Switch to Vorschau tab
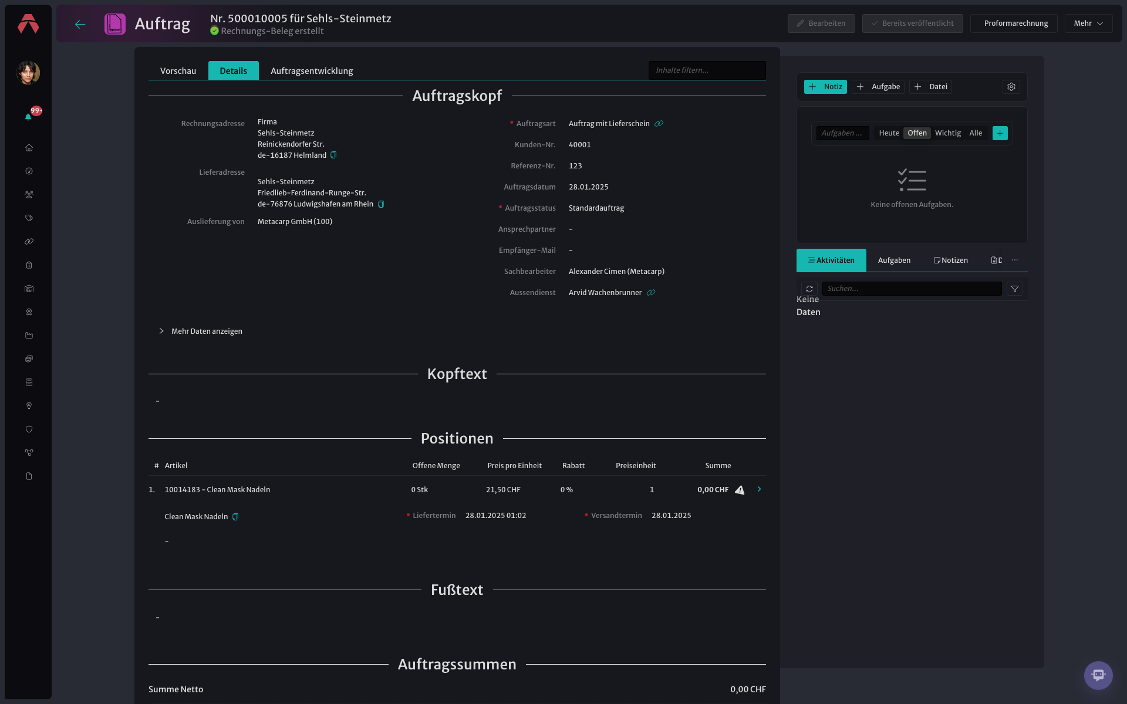 click(x=178, y=71)
